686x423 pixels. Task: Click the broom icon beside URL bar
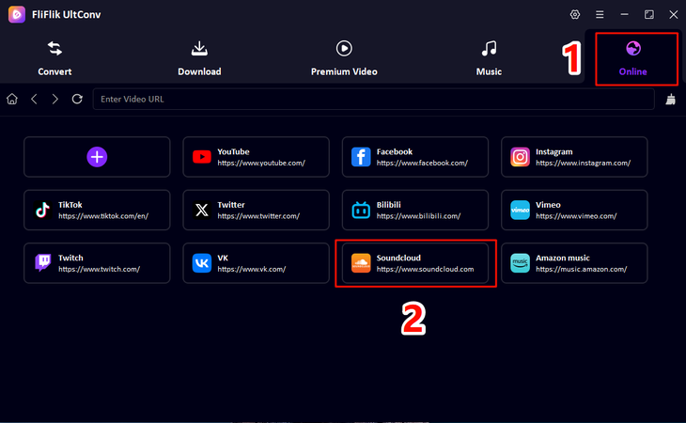[670, 99]
